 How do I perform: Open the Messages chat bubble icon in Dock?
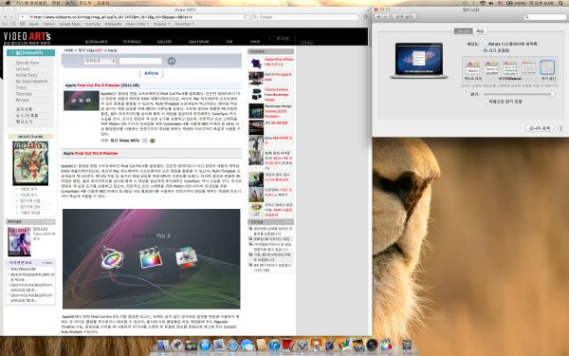(247, 345)
